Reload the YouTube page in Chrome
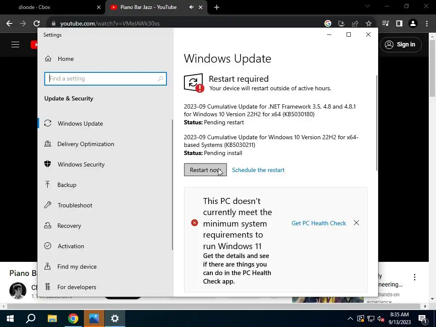Viewport: 436px width, 327px height. tap(37, 23)
